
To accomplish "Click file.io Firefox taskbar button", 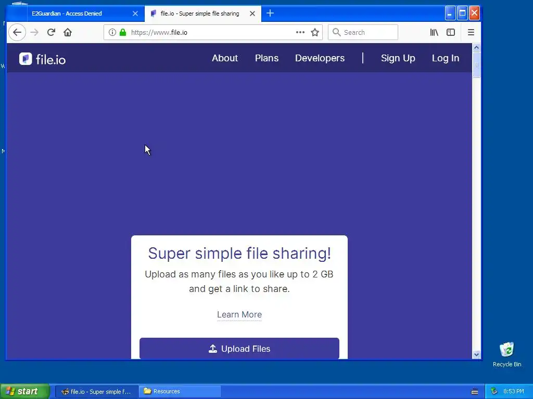I will click(x=96, y=392).
